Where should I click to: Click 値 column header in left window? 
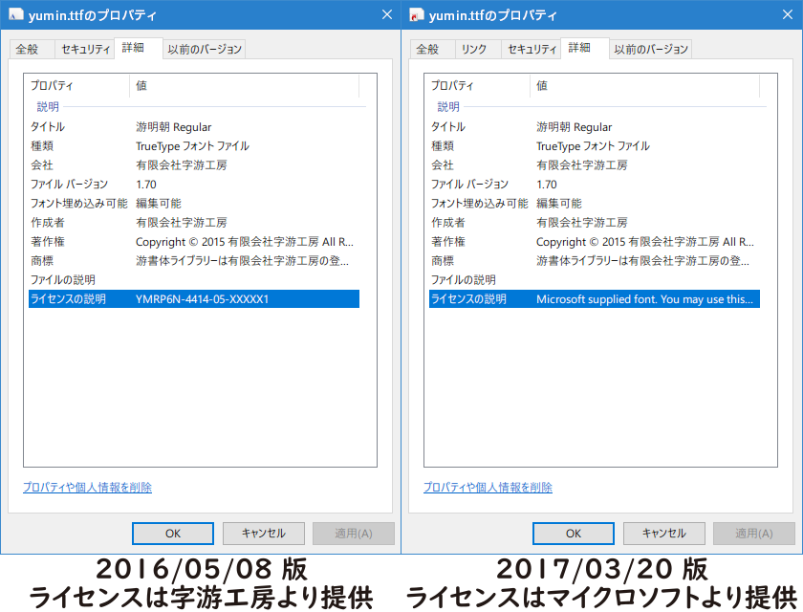point(245,85)
